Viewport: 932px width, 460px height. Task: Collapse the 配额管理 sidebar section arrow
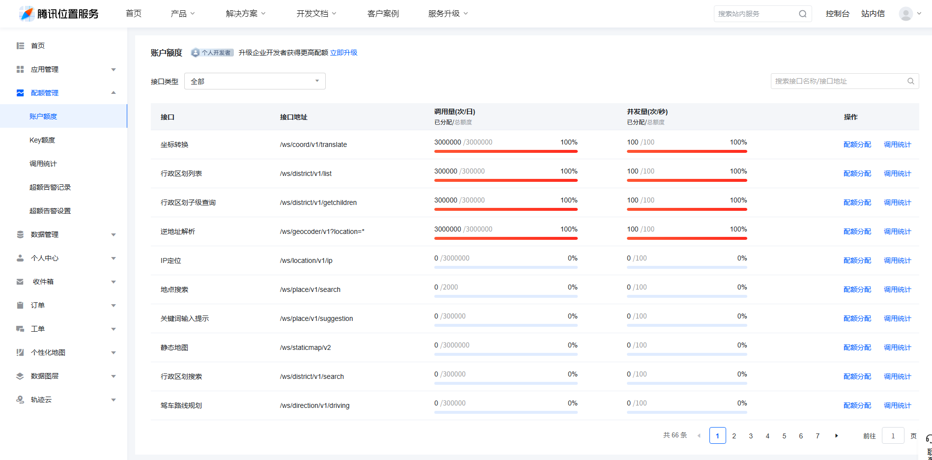(x=113, y=93)
